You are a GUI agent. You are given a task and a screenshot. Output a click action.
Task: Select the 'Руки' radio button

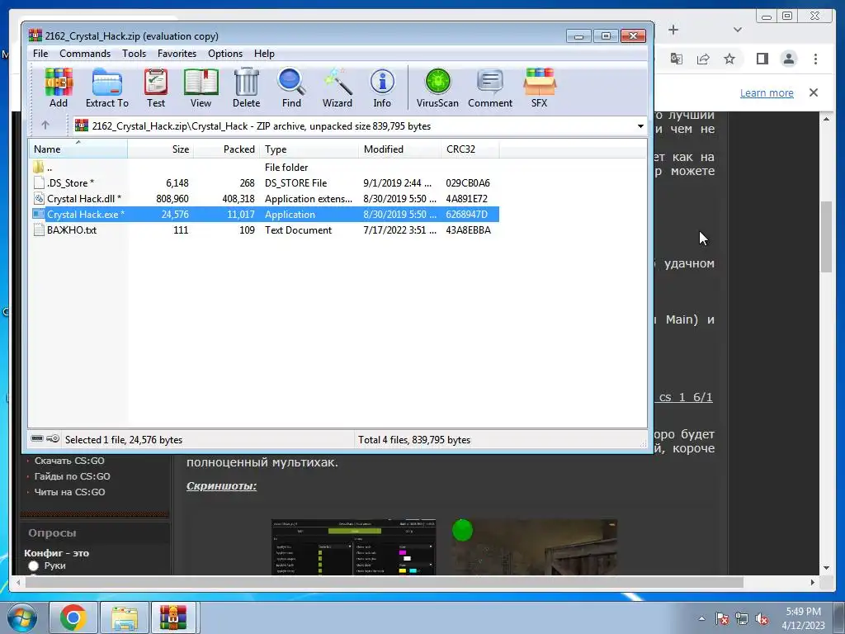33,566
